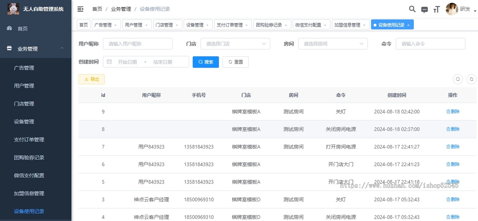Image resolution: width=478 pixels, height=221 pixels.
Task: Click the 命令 column header
Action: point(341,95)
